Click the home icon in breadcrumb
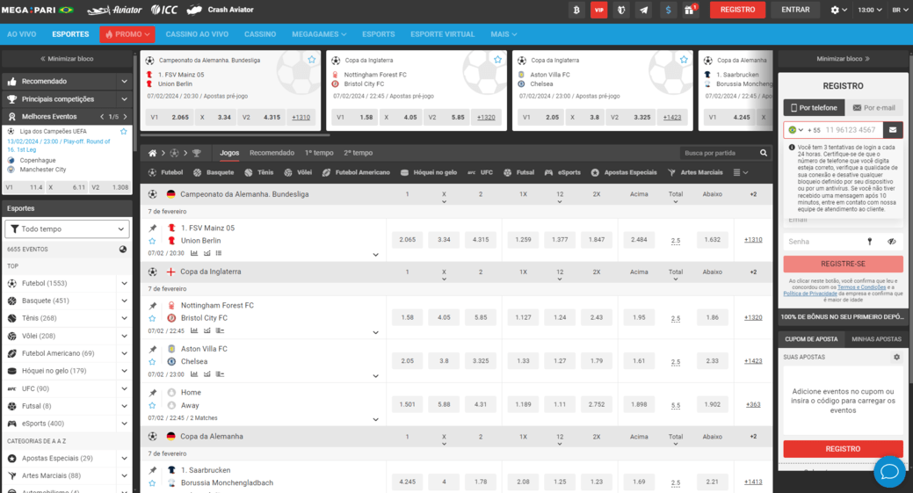The width and height of the screenshot is (913, 493). [153, 153]
